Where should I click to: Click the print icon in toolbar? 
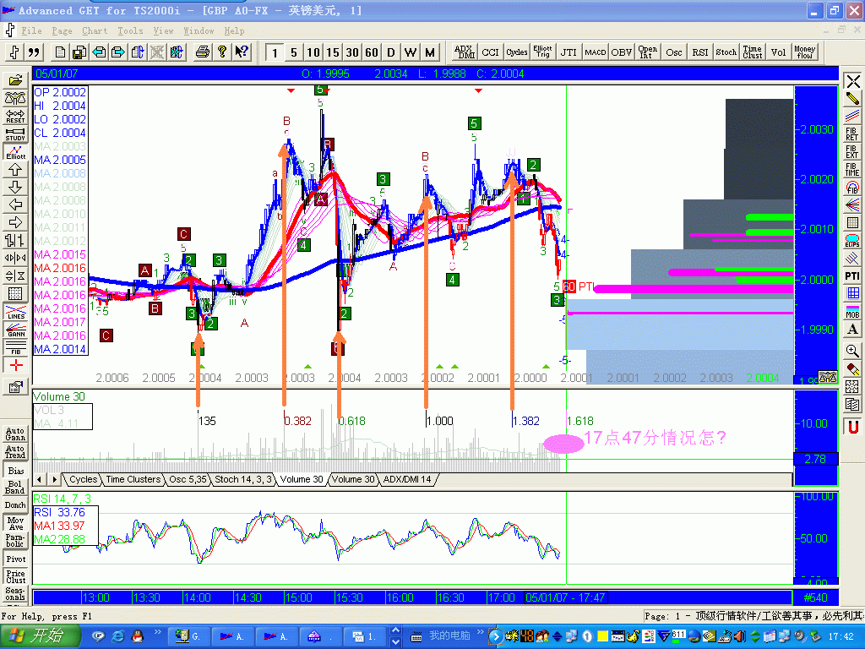(x=202, y=52)
